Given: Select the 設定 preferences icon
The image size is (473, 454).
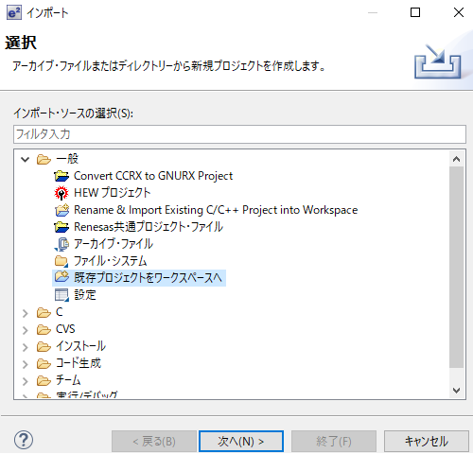Looking at the screenshot, I should [61, 295].
